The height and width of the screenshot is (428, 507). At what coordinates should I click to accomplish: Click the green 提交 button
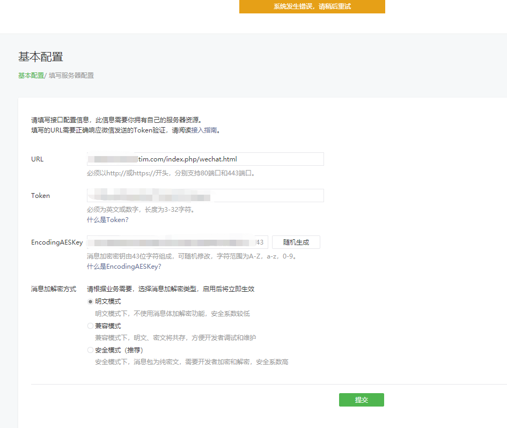pos(361,400)
